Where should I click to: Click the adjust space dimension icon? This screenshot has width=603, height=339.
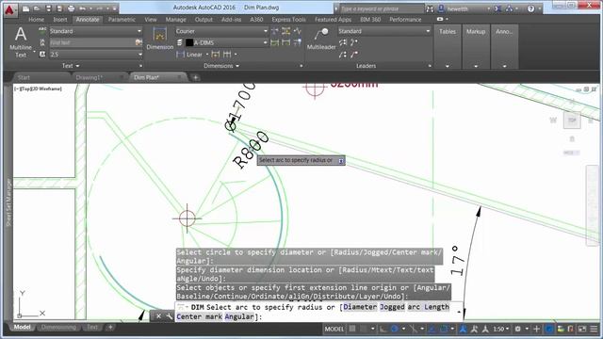click(x=286, y=31)
